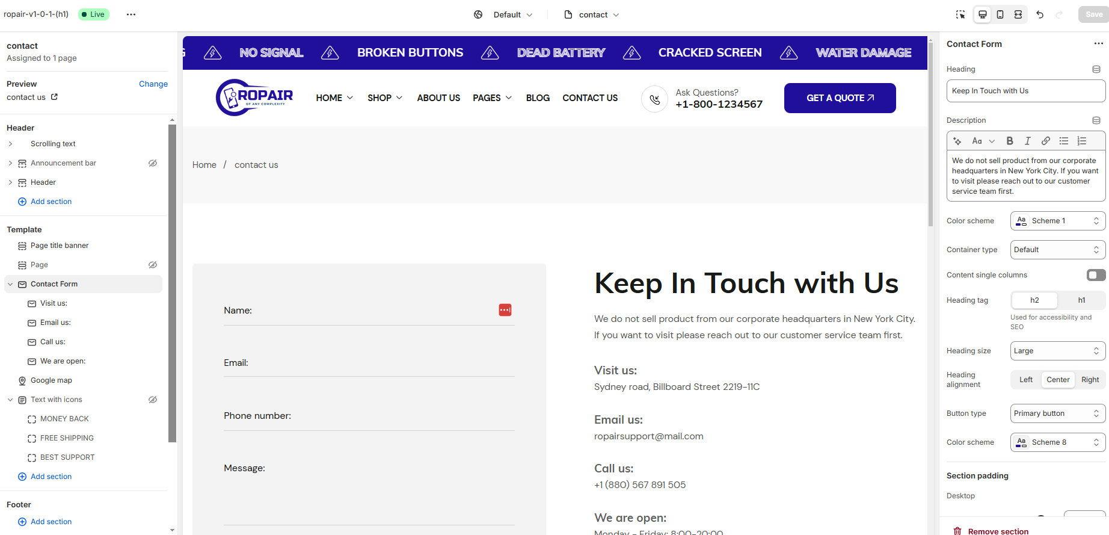Image resolution: width=1109 pixels, height=535 pixels.
Task: Click the undo arrow icon
Action: 1040,14
